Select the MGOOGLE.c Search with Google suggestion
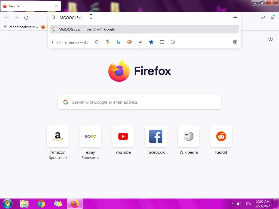Viewport: 279px width, 209px height. click(x=144, y=29)
